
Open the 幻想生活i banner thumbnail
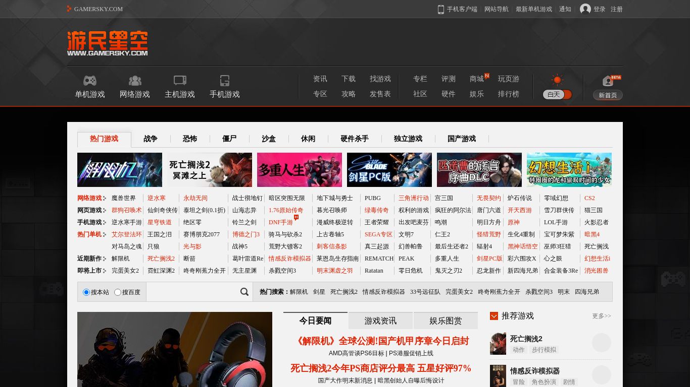tap(569, 170)
